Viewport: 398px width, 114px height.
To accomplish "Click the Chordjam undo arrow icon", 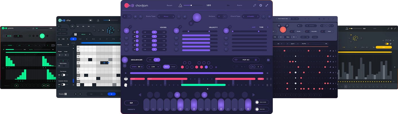I will 228,5.
